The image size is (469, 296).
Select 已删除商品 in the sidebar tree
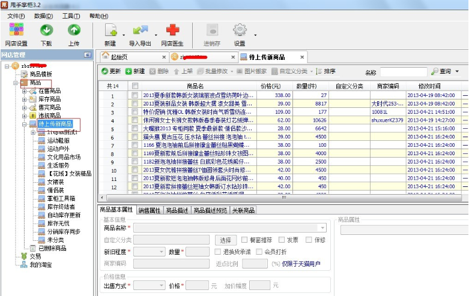[x=52, y=248]
